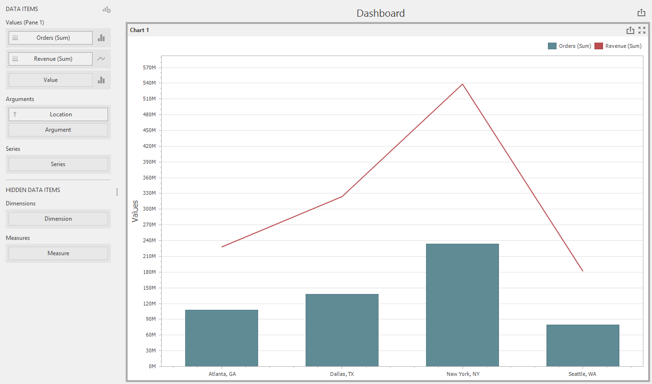
Task: Open the three-dot menu beside HIDDEN DATA ITEMS
Action: pos(117,192)
